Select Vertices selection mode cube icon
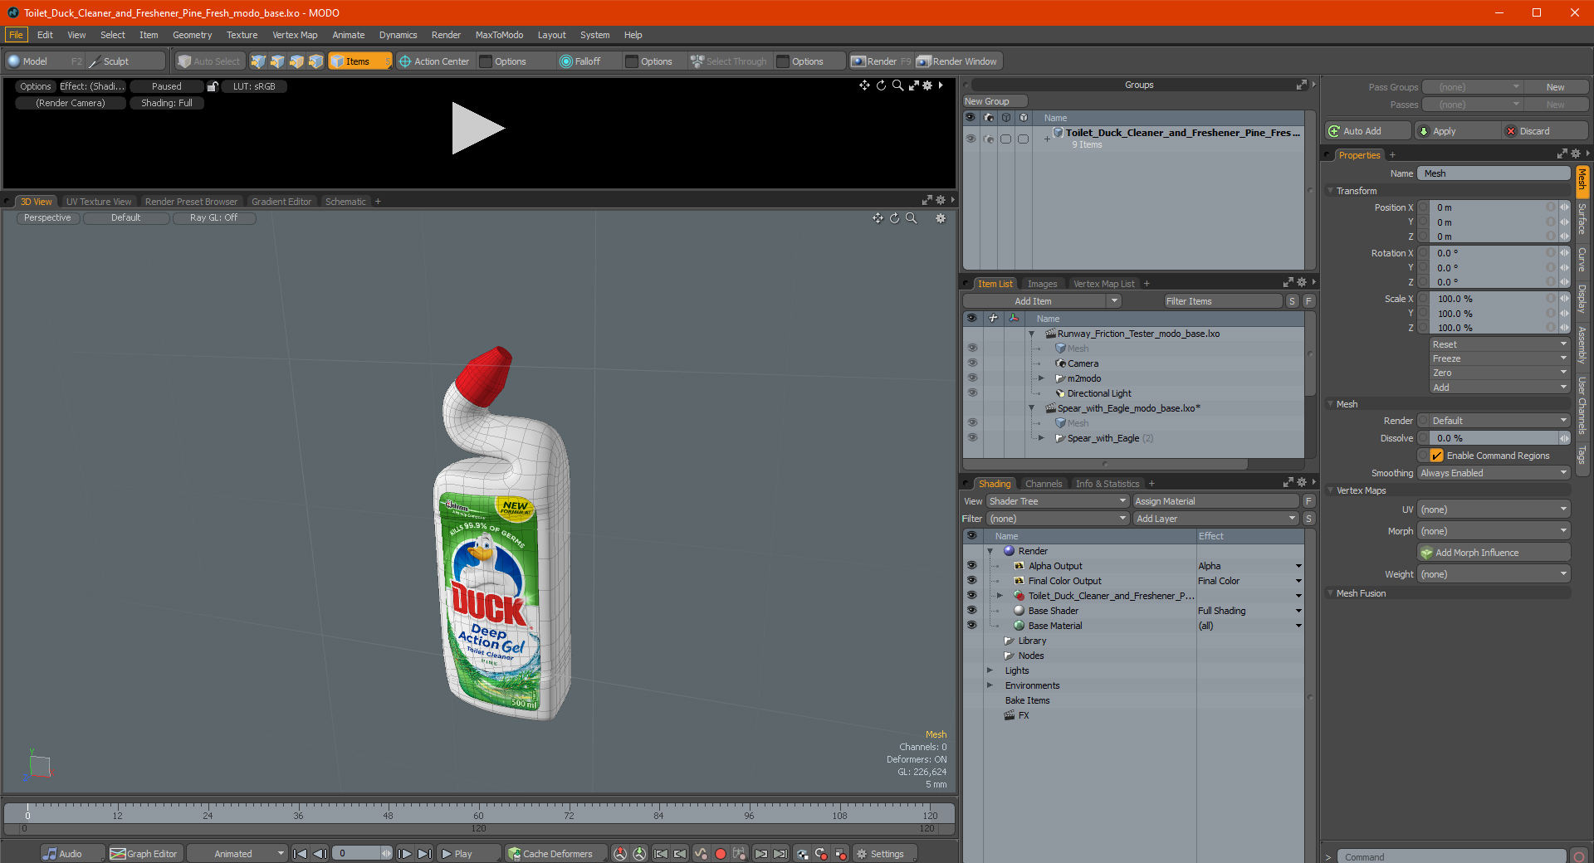The image size is (1594, 863). (258, 61)
